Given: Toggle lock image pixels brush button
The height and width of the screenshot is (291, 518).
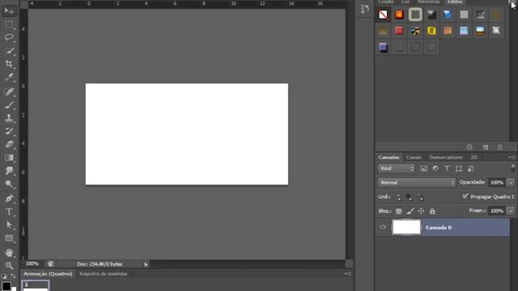Looking at the screenshot, I should 410,211.
